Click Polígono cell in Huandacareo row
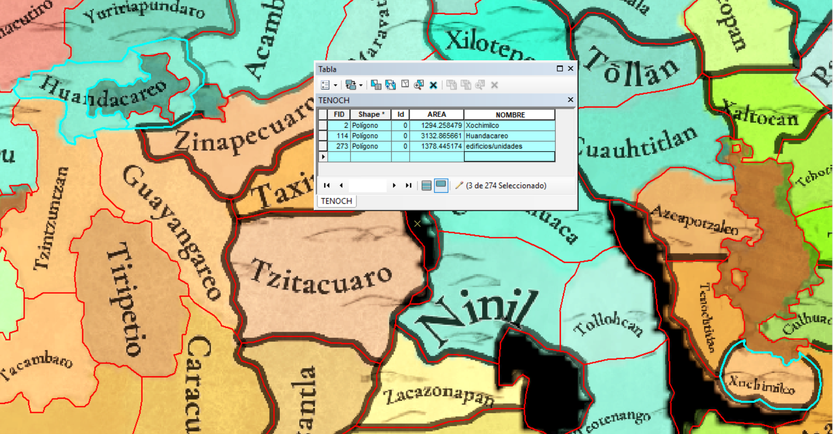Viewport: 833px width, 434px height. 371,136
